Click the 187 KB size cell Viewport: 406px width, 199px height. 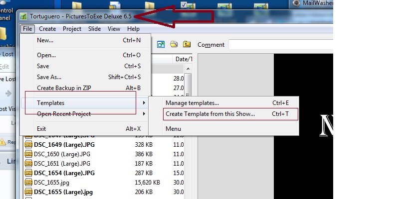click(144, 163)
